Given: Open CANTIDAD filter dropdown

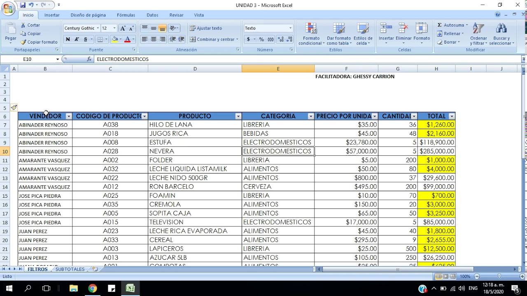Looking at the screenshot, I should point(414,116).
